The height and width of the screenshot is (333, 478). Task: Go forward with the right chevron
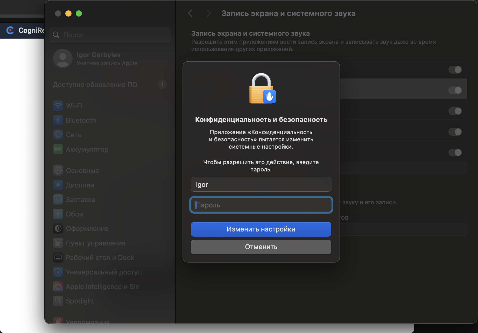[x=208, y=13]
